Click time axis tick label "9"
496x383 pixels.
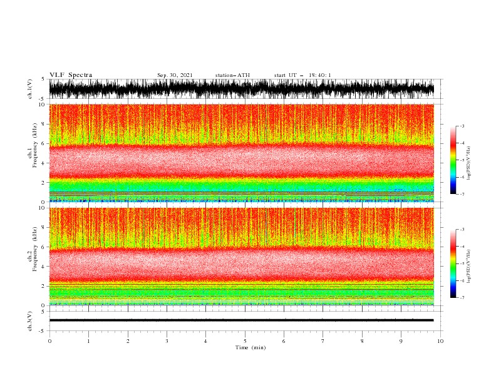[x=401, y=341]
